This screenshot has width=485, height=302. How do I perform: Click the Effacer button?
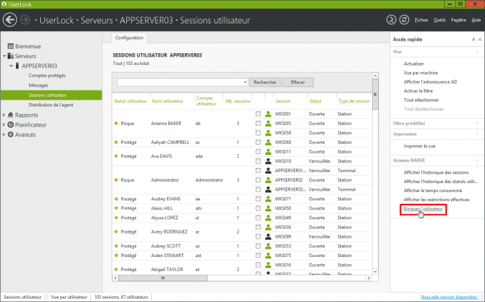pos(297,82)
